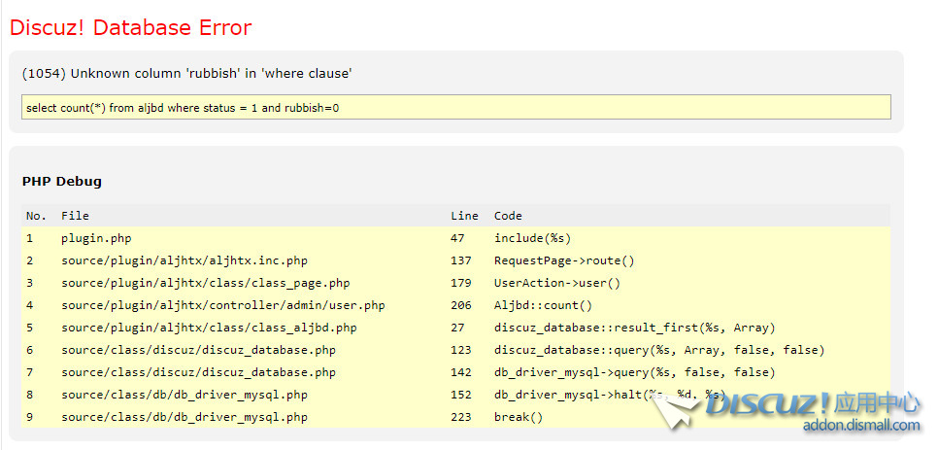Click the 'No.' column header
This screenshot has height=450, width=938.
pyautogui.click(x=36, y=216)
